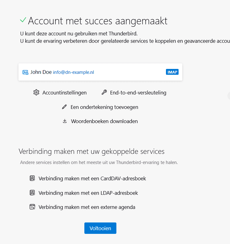Click the external calendar icon

(x=32, y=207)
